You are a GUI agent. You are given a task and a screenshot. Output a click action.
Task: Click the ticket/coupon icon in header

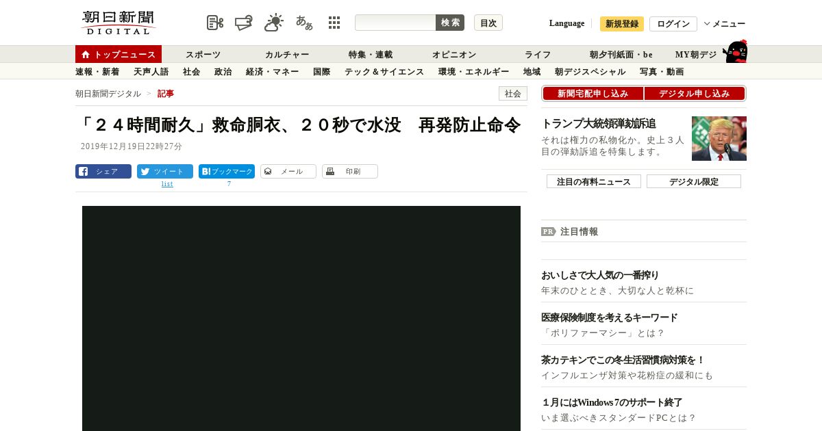click(x=244, y=23)
